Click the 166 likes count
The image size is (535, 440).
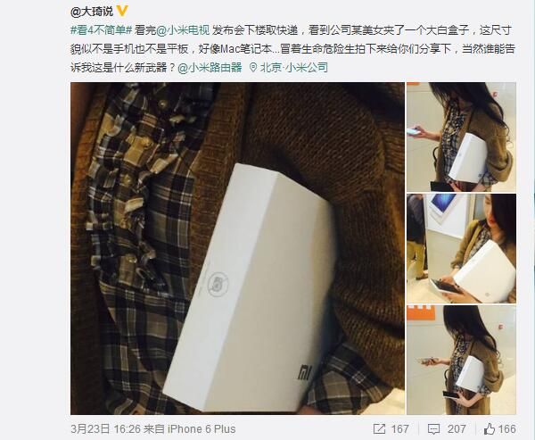pos(507,428)
